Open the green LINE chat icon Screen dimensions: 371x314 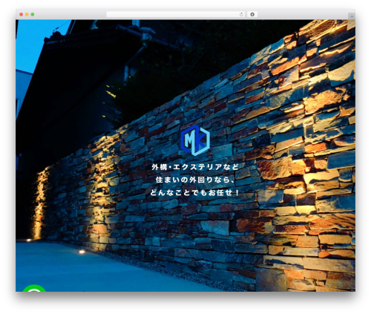[34, 289]
